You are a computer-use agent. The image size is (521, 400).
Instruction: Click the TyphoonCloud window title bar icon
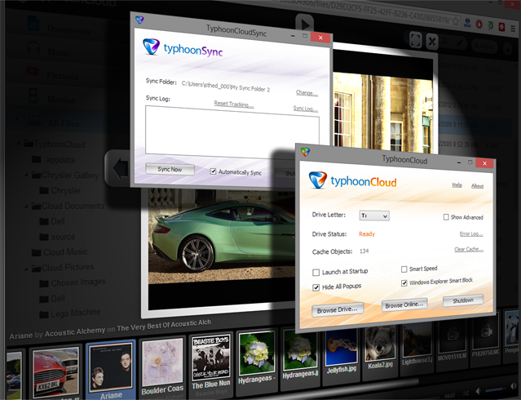305,152
